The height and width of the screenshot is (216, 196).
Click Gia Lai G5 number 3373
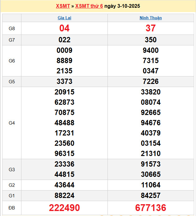pyautogui.click(x=64, y=81)
